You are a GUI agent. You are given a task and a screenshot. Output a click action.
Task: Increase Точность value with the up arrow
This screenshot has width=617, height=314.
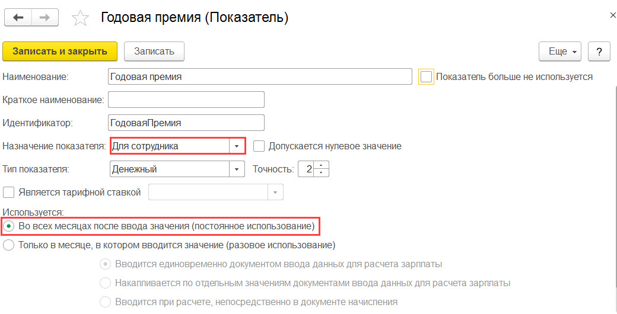(x=322, y=165)
